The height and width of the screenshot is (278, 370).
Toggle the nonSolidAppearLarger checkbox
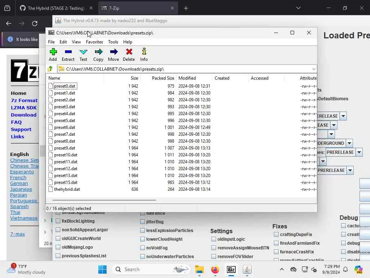click(58, 230)
